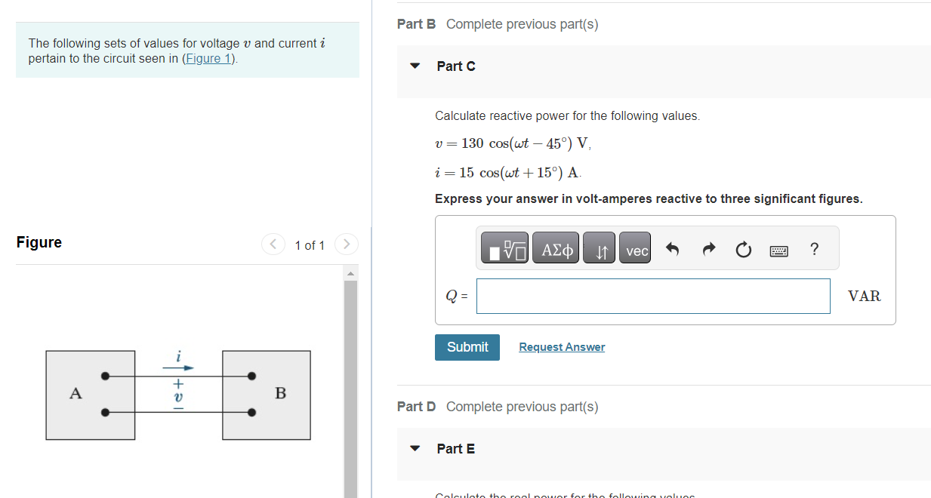Click the Submit button

467,347
